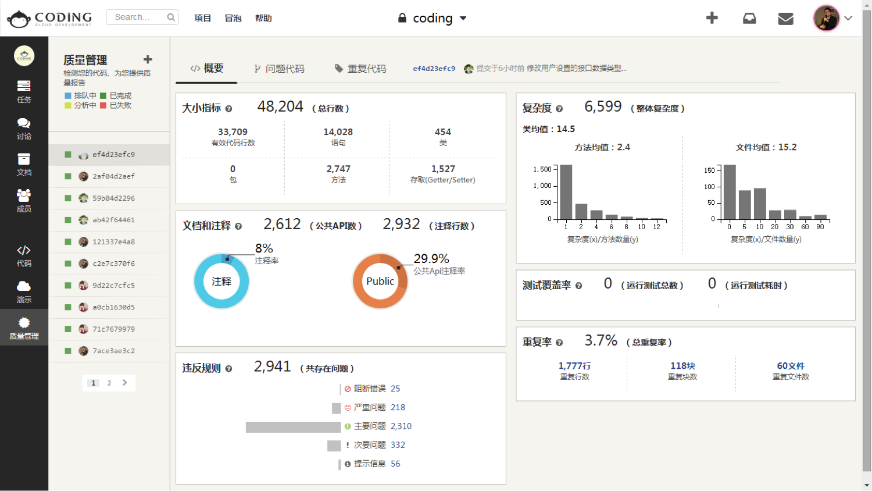Switch to the 问题代码 tab
Screen dimensions: 872x491
coord(279,69)
